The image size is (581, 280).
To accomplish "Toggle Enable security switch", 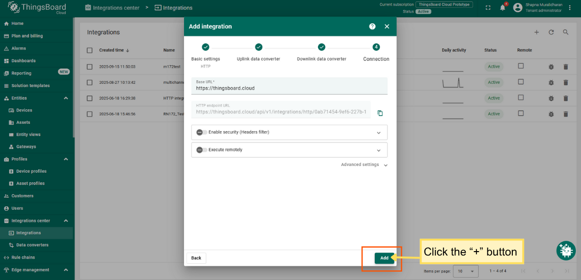I will (x=201, y=132).
